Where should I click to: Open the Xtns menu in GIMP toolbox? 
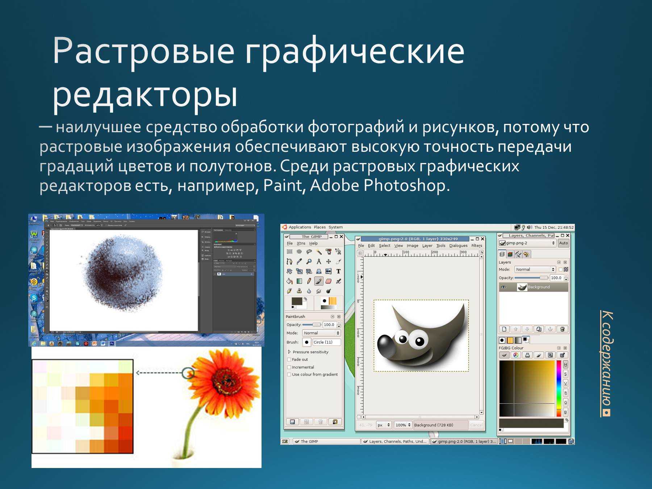click(301, 243)
